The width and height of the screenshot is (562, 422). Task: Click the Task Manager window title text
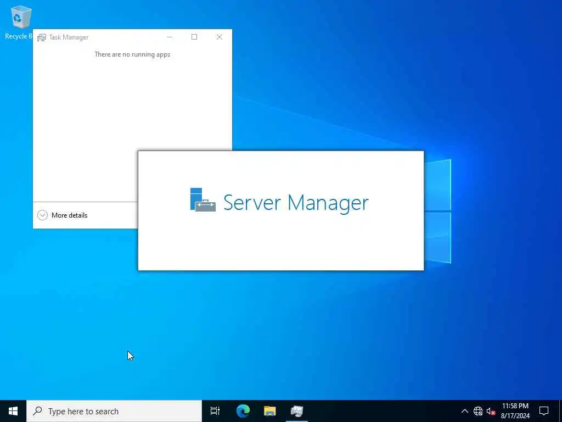click(x=69, y=37)
